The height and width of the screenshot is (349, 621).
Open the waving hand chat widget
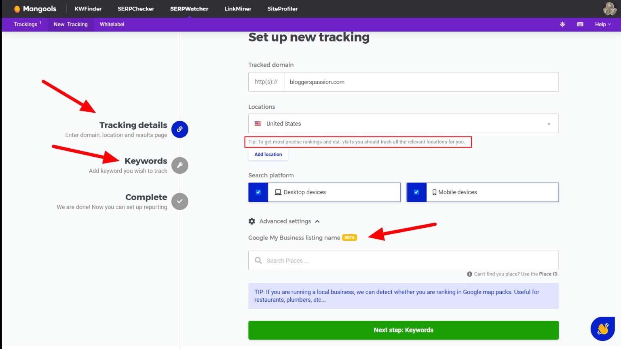click(603, 329)
